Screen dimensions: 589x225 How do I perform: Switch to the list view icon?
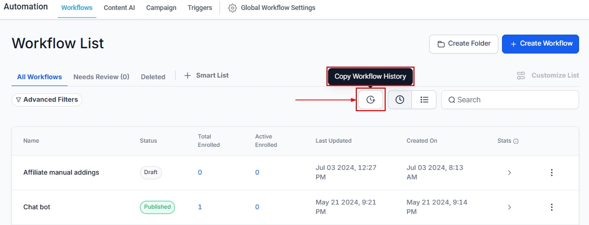[x=424, y=100]
